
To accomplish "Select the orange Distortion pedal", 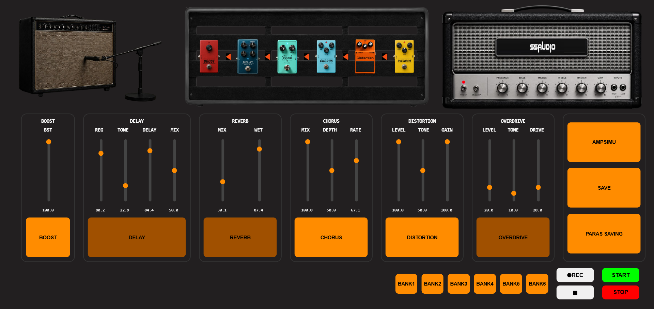I will pos(365,56).
